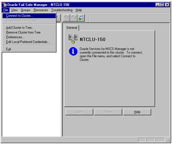Click the NTCLU-150 cluster servers icon

click(73, 39)
